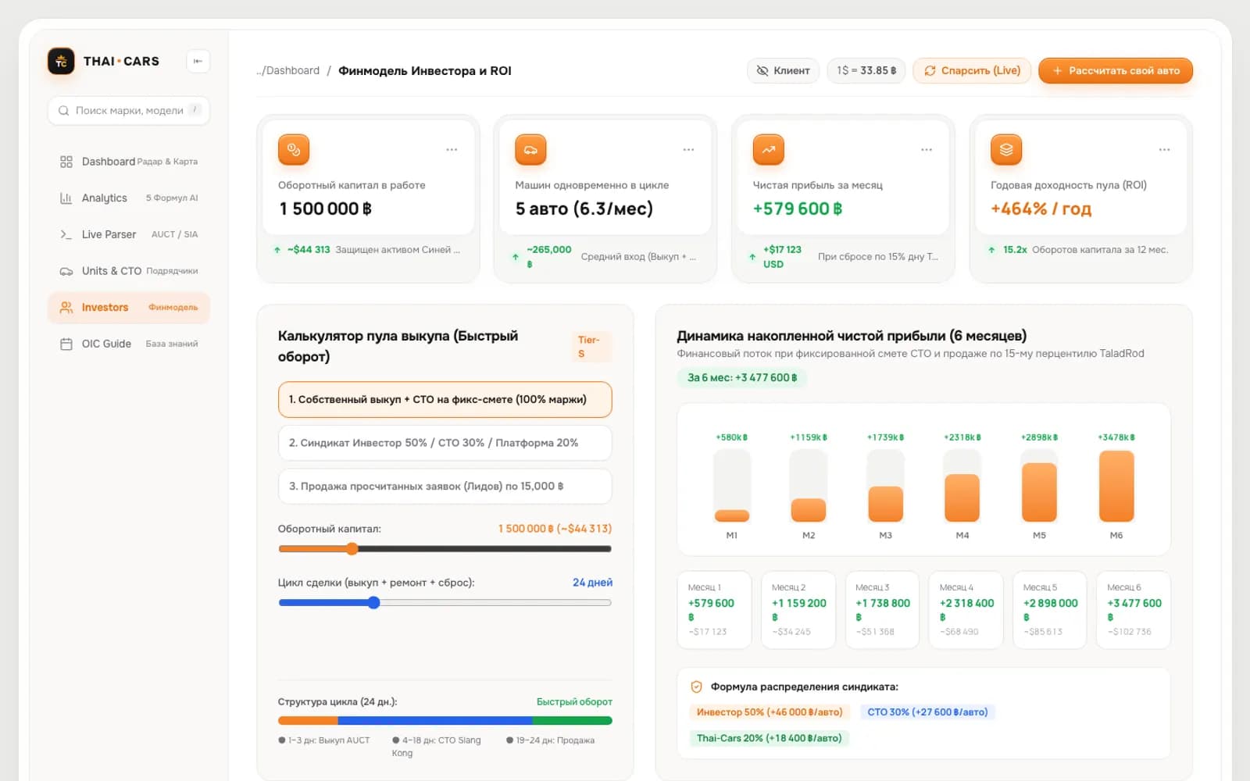Focus the brand and model search field
1250x781 pixels.
click(x=129, y=111)
